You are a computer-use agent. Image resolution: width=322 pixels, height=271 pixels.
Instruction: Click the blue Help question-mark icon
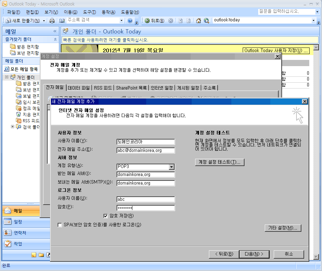[130, 21]
